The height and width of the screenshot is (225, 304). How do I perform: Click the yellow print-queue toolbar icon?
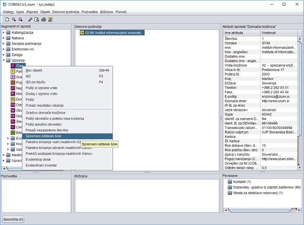(x=50, y=19)
